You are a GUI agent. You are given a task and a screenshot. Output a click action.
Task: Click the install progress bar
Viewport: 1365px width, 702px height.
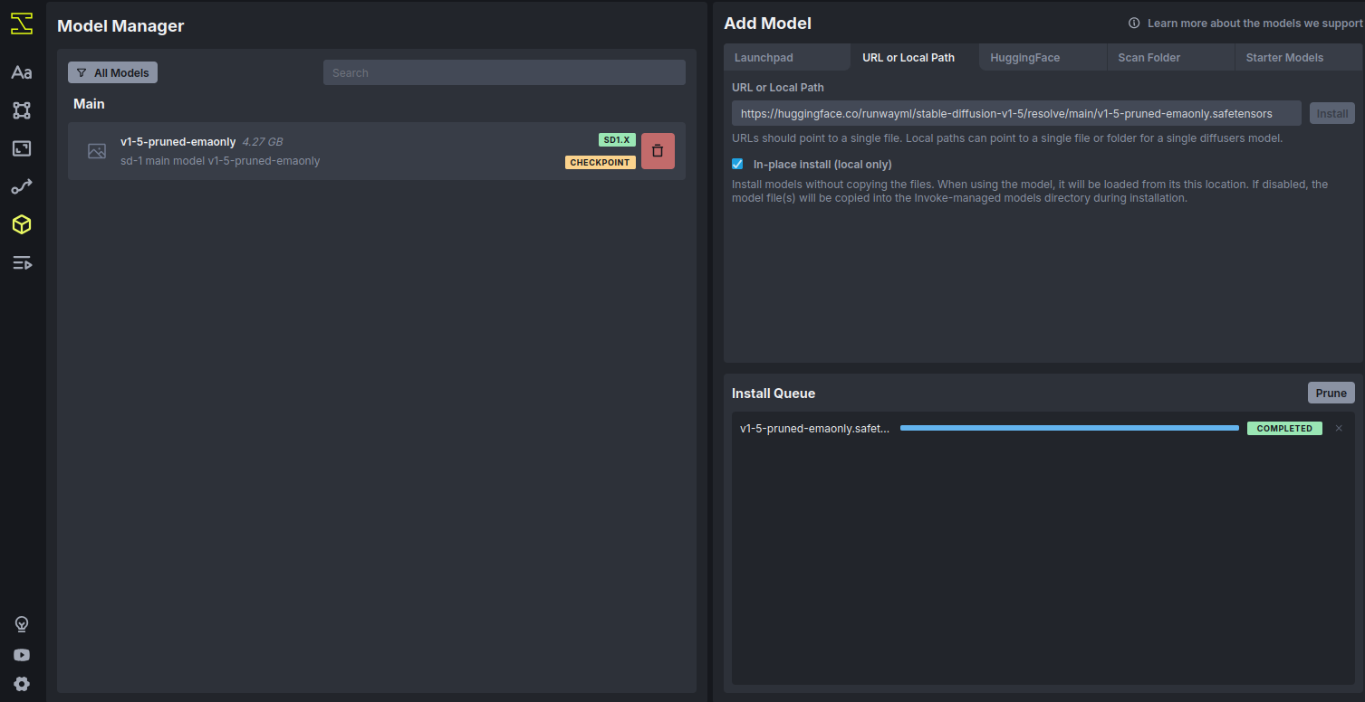click(1069, 429)
